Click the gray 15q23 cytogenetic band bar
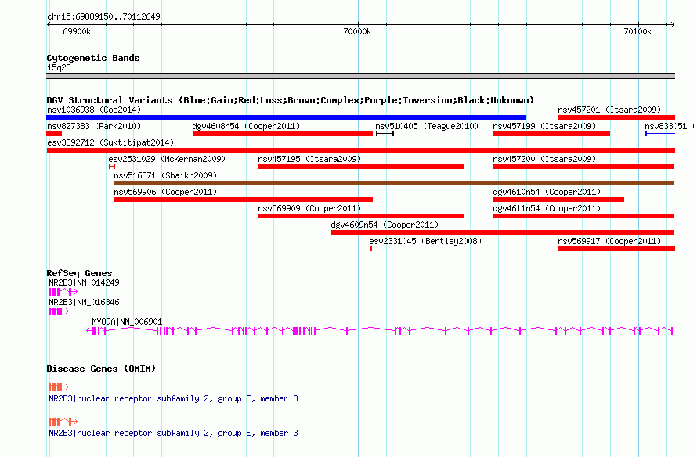The height and width of the screenshot is (457, 697). coord(360,76)
